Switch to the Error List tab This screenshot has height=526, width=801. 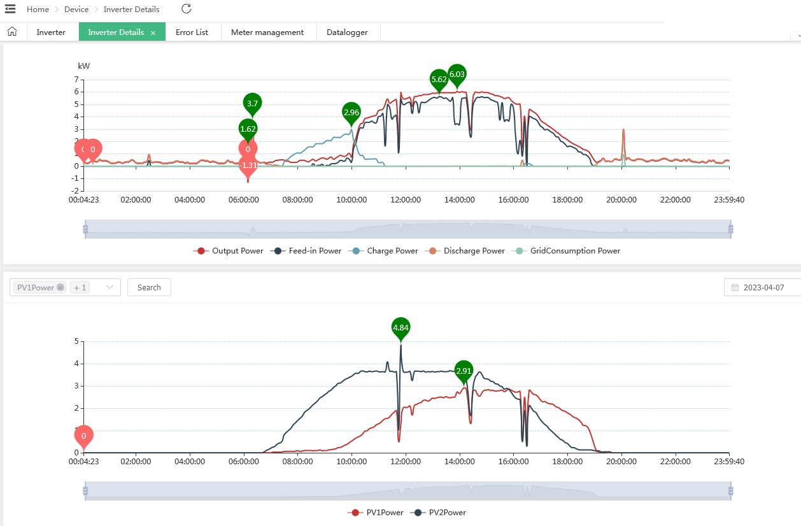coord(192,32)
